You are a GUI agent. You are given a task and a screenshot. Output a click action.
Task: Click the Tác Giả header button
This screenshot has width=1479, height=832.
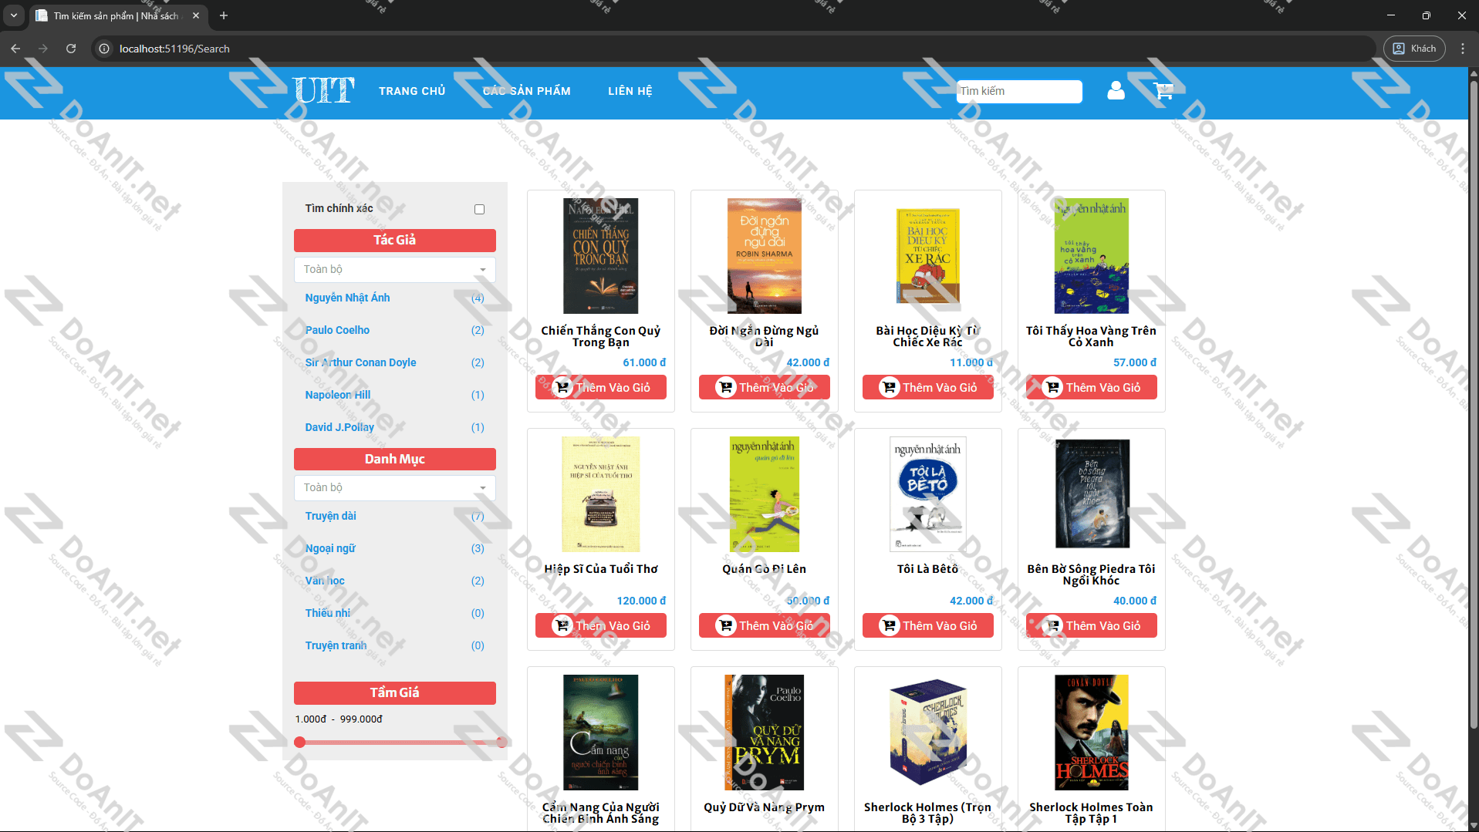[x=395, y=241]
